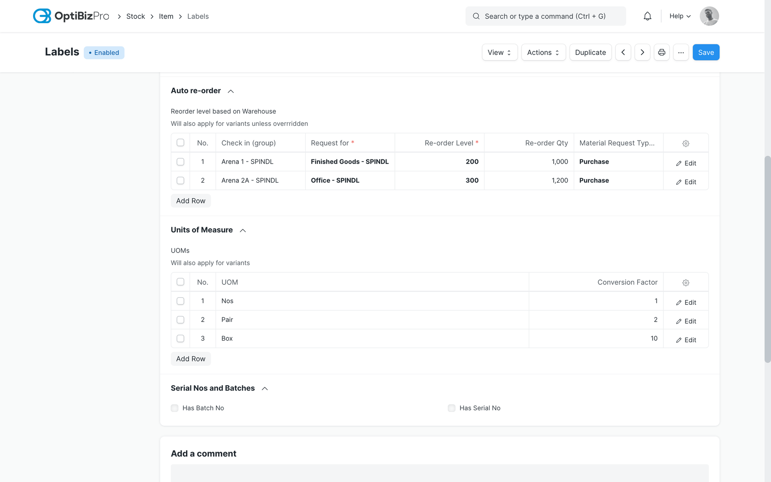The width and height of the screenshot is (771, 482).
Task: Open the View dropdown
Action: [x=499, y=52]
